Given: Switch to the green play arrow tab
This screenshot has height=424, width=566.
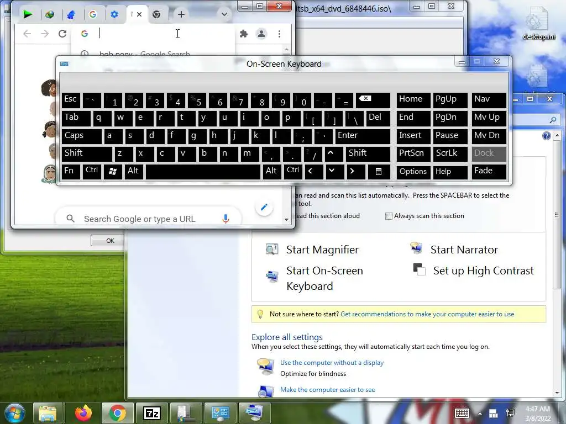Looking at the screenshot, I should click(x=28, y=14).
